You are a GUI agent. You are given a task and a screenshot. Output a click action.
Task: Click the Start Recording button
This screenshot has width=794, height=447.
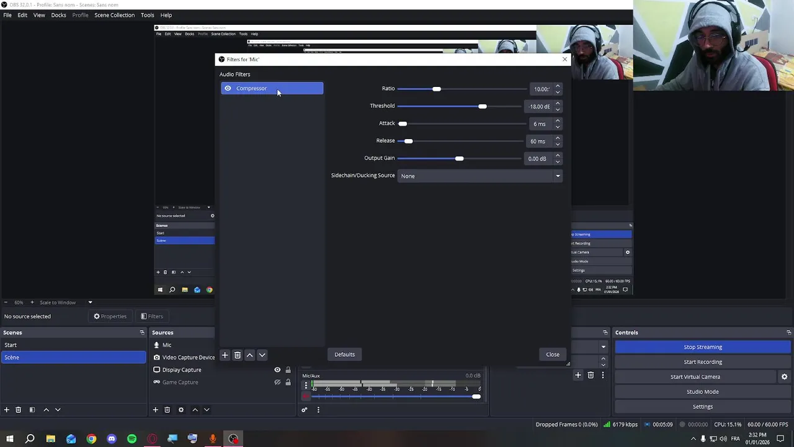coord(703,362)
